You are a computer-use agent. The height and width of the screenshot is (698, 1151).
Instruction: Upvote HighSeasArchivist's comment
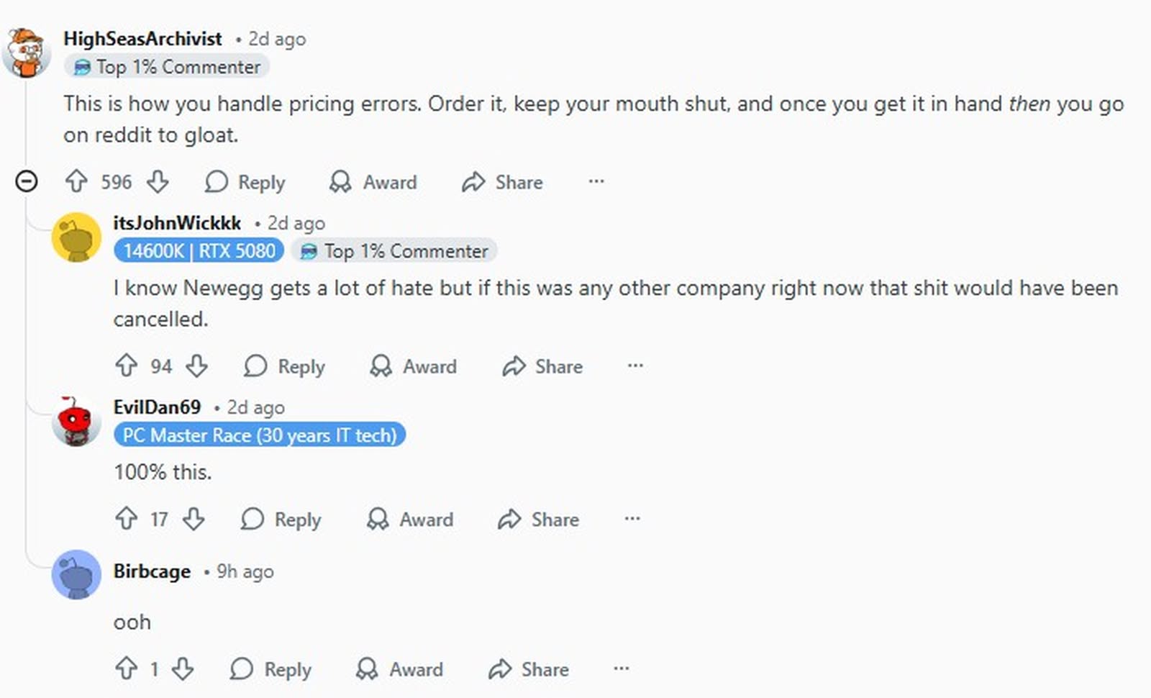[x=76, y=181]
